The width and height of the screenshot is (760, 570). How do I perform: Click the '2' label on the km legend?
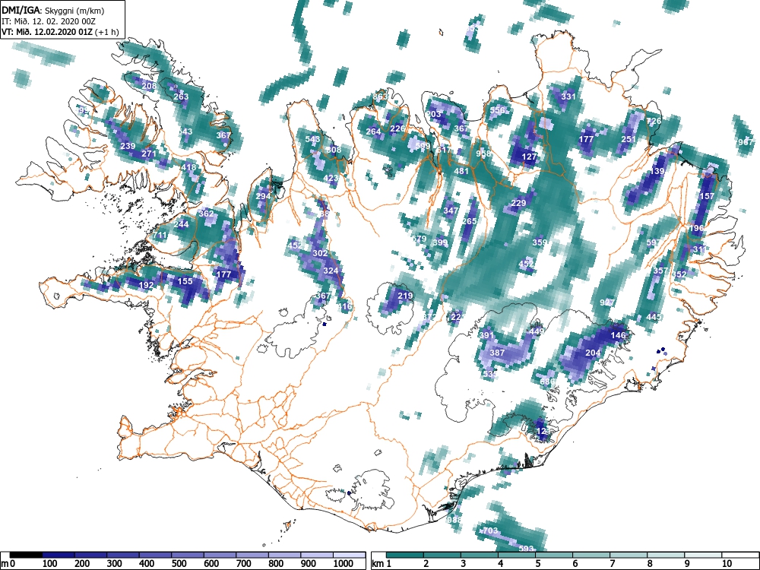coord(426,564)
